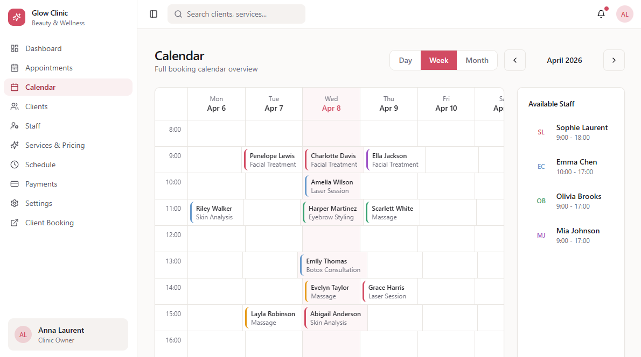Advance to next week with right chevron
Image resolution: width=641 pixels, height=357 pixels.
click(614, 60)
